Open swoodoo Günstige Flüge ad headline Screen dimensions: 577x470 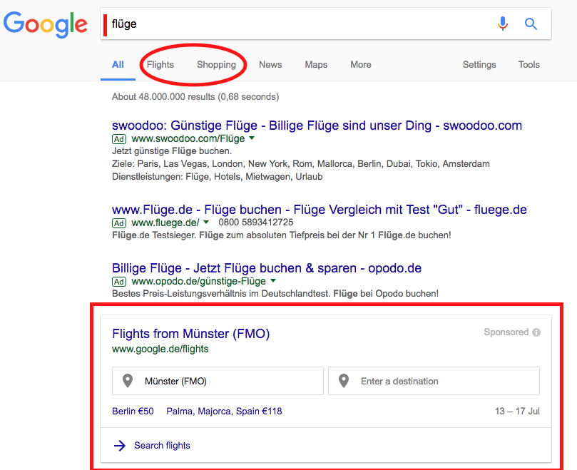pos(317,126)
